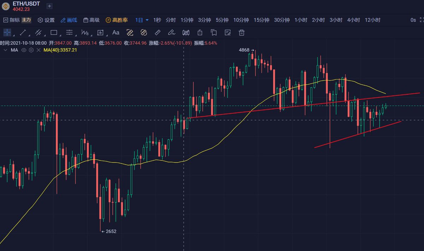This screenshot has width=424, height=251.
Task: Switch to 5分钟 timeframe
Action: tap(222, 20)
